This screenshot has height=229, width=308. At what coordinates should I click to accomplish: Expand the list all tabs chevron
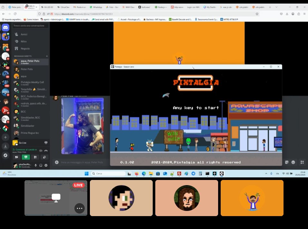pyautogui.click(x=276, y=7)
